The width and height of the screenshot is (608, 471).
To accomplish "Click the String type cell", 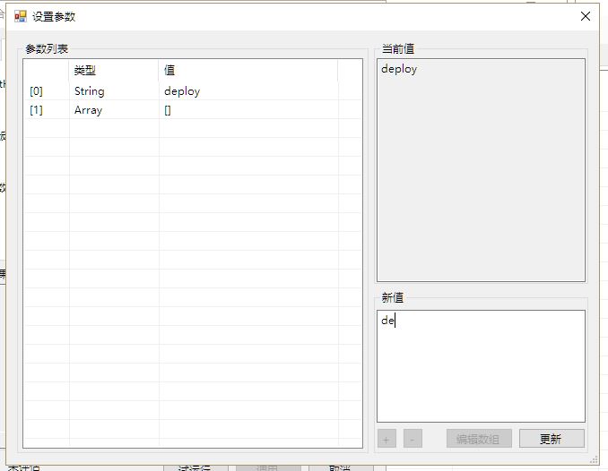I will click(x=114, y=91).
